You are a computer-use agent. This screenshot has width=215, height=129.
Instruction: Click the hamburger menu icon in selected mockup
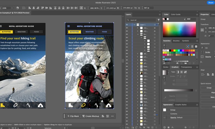point(69,26)
